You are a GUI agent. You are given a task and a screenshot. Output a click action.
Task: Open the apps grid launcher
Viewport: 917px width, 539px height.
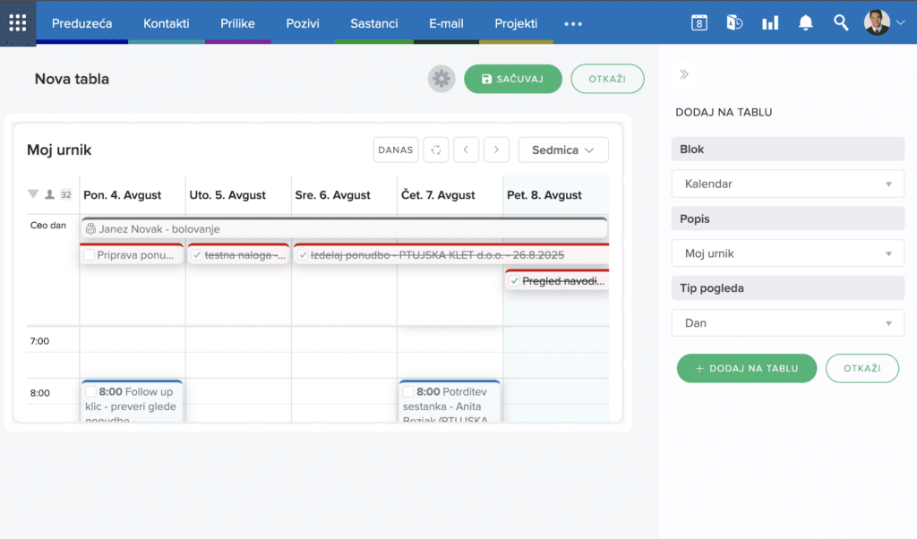[18, 23]
